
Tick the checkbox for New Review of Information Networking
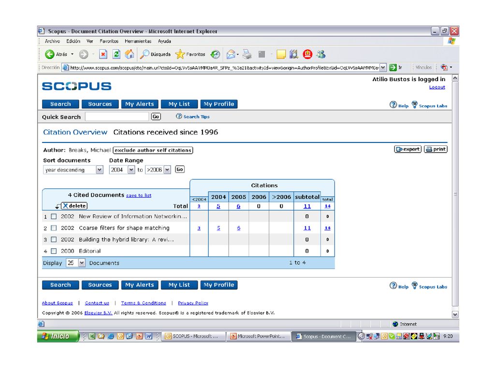click(54, 216)
